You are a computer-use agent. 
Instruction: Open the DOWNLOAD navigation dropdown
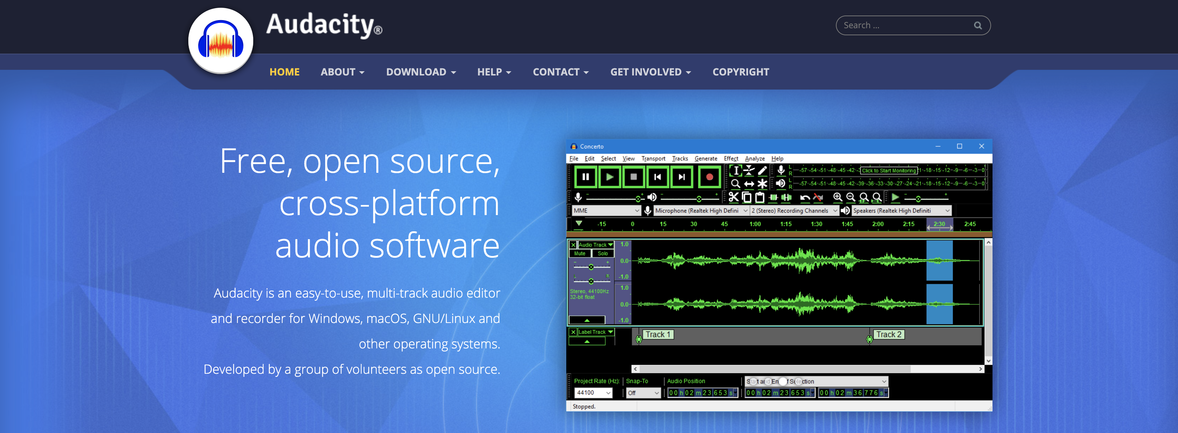tap(421, 72)
